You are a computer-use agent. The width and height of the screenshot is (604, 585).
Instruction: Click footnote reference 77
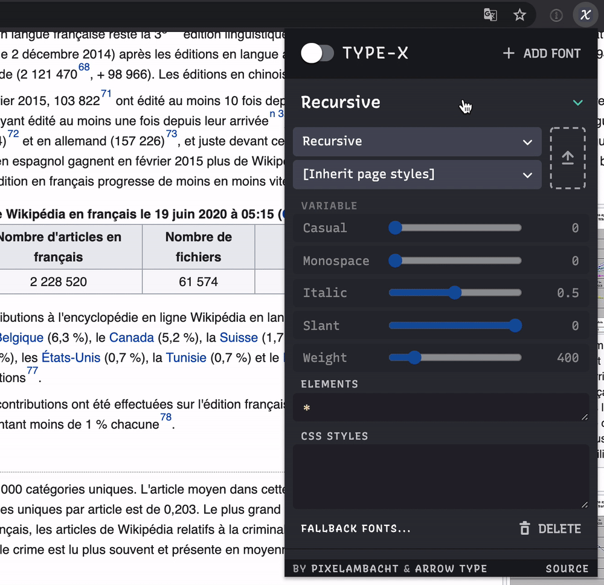(33, 371)
